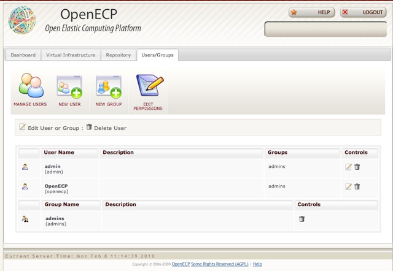The width and height of the screenshot is (393, 271).
Task: Click the New User icon
Action: tap(69, 86)
